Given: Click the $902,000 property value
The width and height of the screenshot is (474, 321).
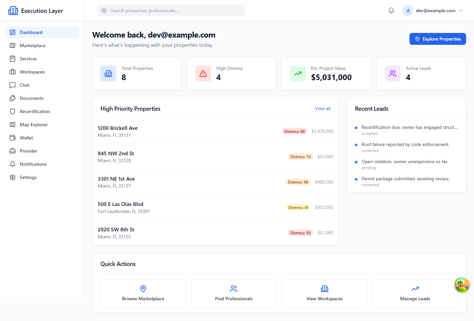Looking at the screenshot, I should pyautogui.click(x=324, y=207).
